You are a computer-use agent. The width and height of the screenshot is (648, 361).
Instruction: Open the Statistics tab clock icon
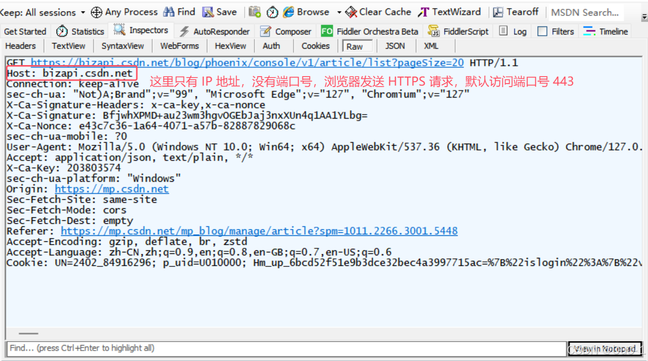[x=62, y=31]
